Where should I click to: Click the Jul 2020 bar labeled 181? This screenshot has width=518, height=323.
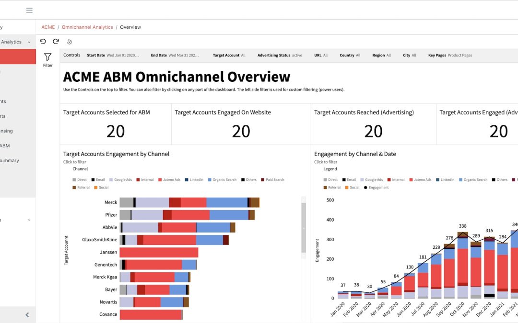pyautogui.click(x=423, y=281)
